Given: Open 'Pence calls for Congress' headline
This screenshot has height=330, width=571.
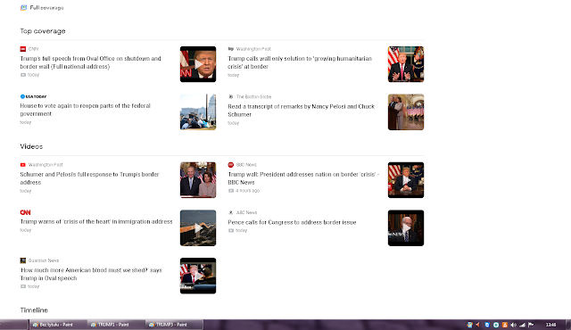Looking at the screenshot, I should click(x=292, y=222).
